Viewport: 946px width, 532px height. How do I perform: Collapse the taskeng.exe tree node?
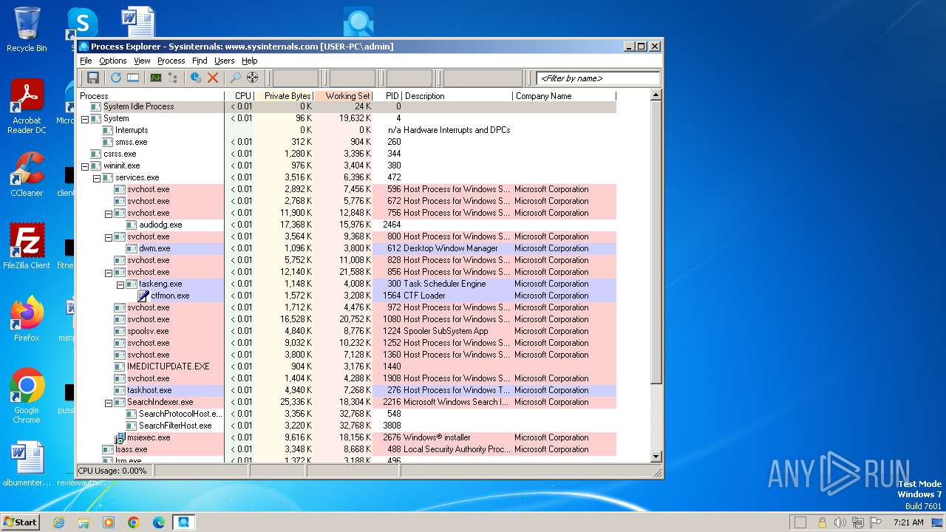[120, 284]
